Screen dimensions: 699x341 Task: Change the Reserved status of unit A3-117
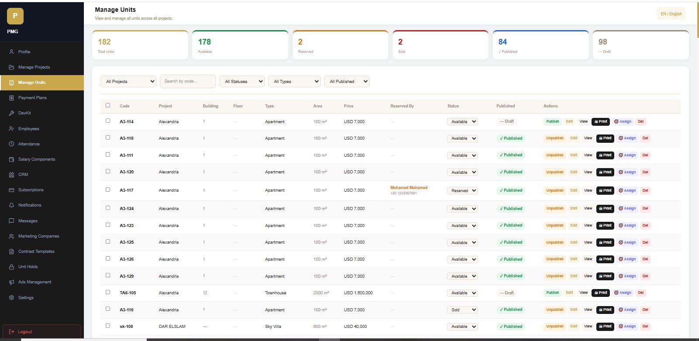click(x=462, y=191)
